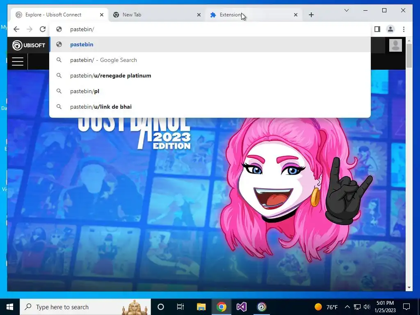The height and width of the screenshot is (315, 420).
Task: Choose 'pastebin/u/renegade platinum' suggestion
Action: pyautogui.click(x=210, y=75)
